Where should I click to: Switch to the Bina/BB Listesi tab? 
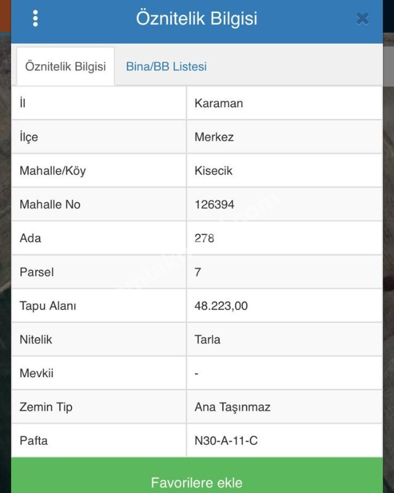pos(166,67)
